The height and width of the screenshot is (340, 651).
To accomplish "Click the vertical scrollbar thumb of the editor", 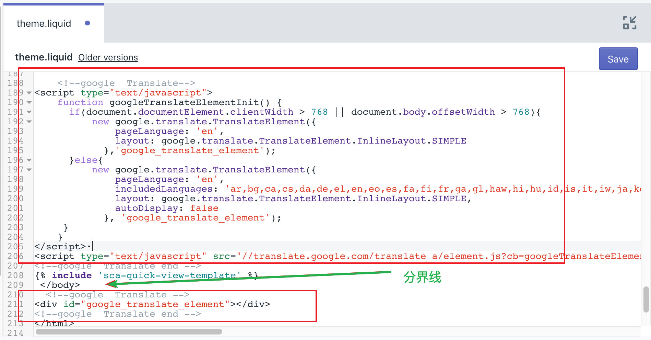I will tap(646, 299).
